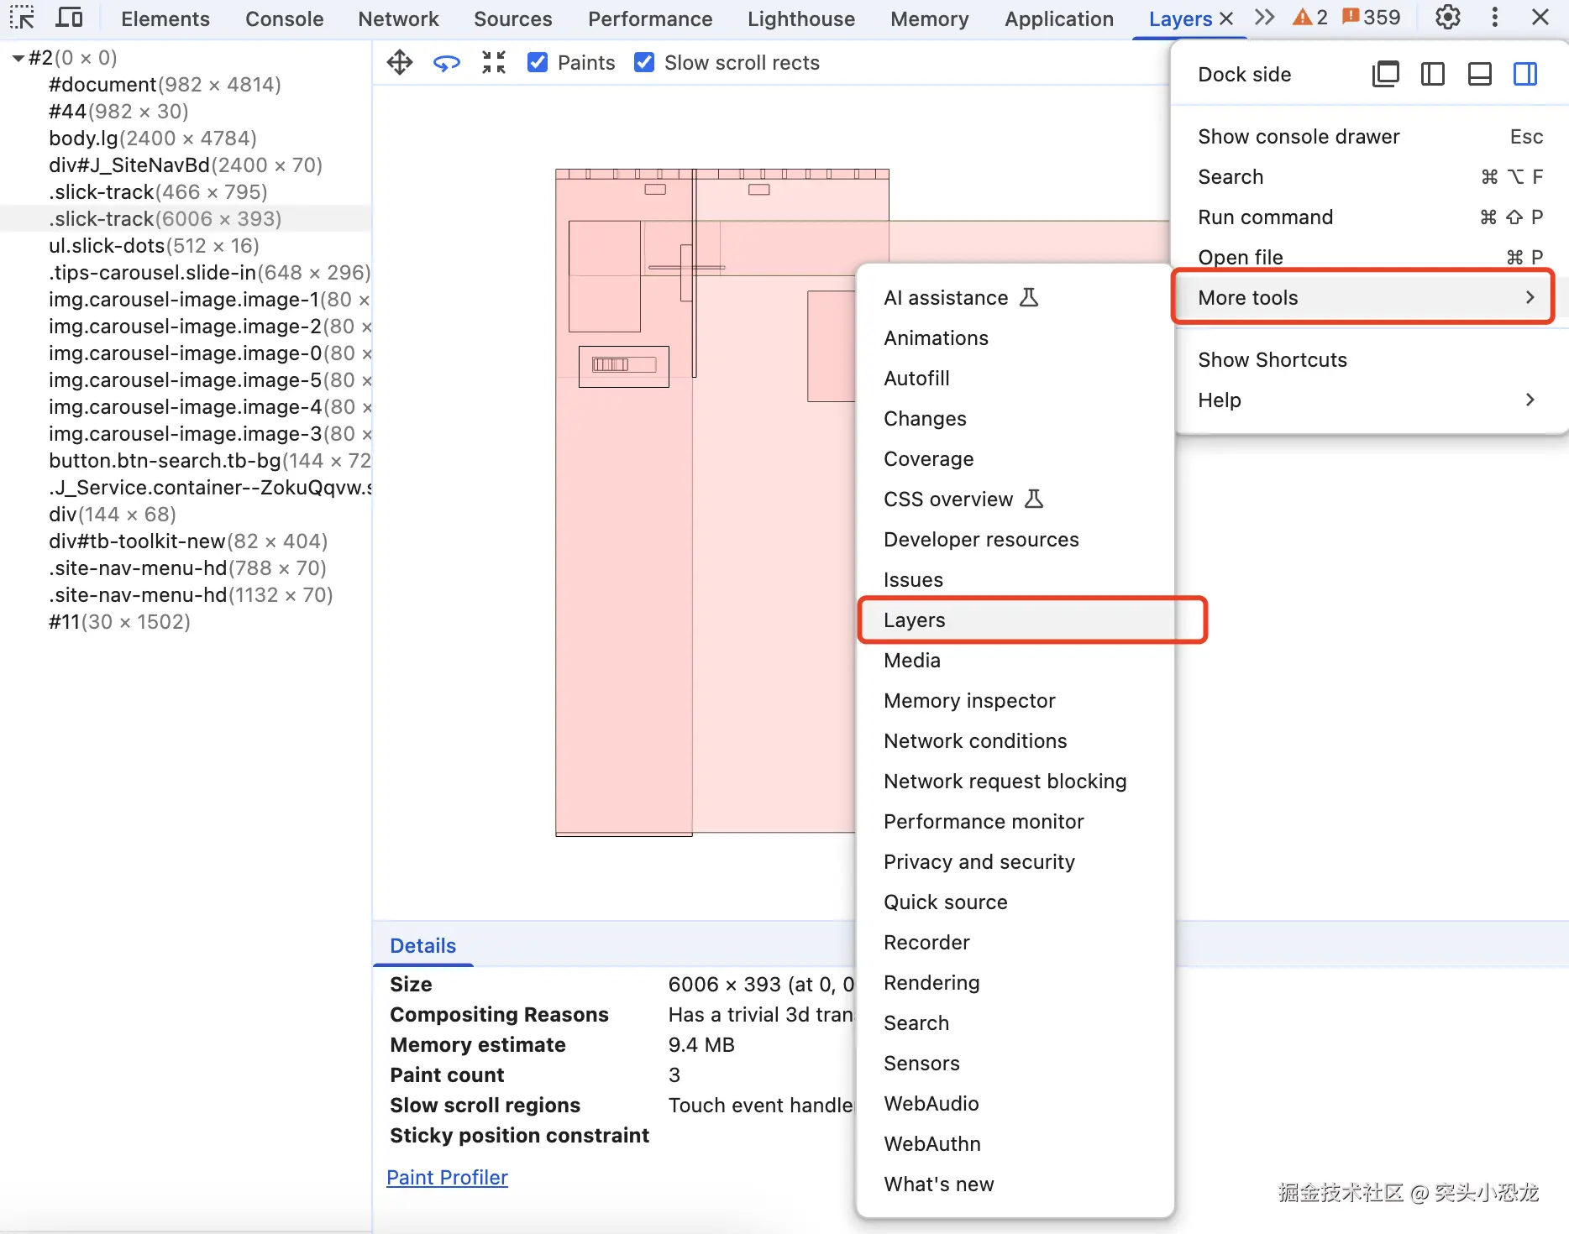Open the Sources tab
This screenshot has width=1569, height=1234.
(513, 18)
